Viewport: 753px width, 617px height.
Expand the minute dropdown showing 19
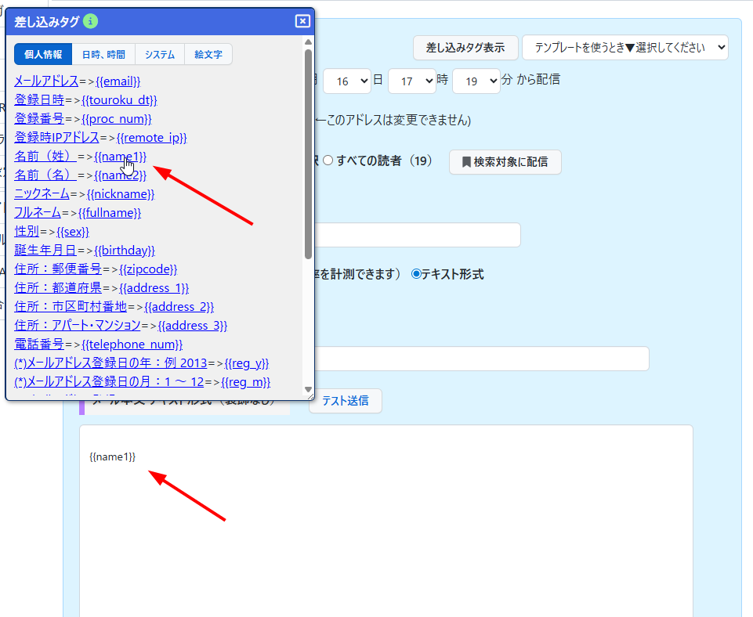pyautogui.click(x=476, y=80)
